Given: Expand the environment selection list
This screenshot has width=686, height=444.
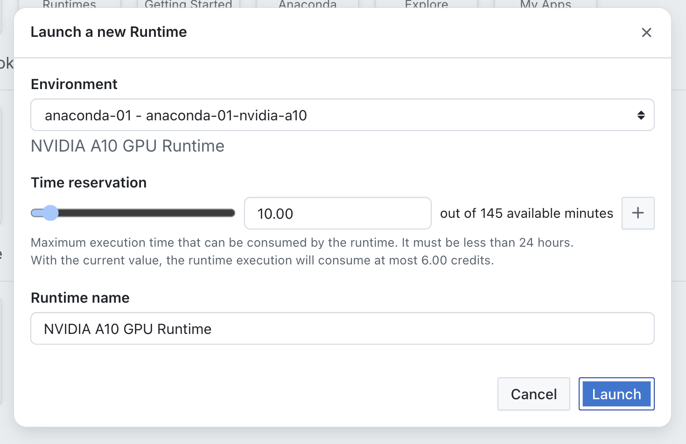Looking at the screenshot, I should click(342, 115).
